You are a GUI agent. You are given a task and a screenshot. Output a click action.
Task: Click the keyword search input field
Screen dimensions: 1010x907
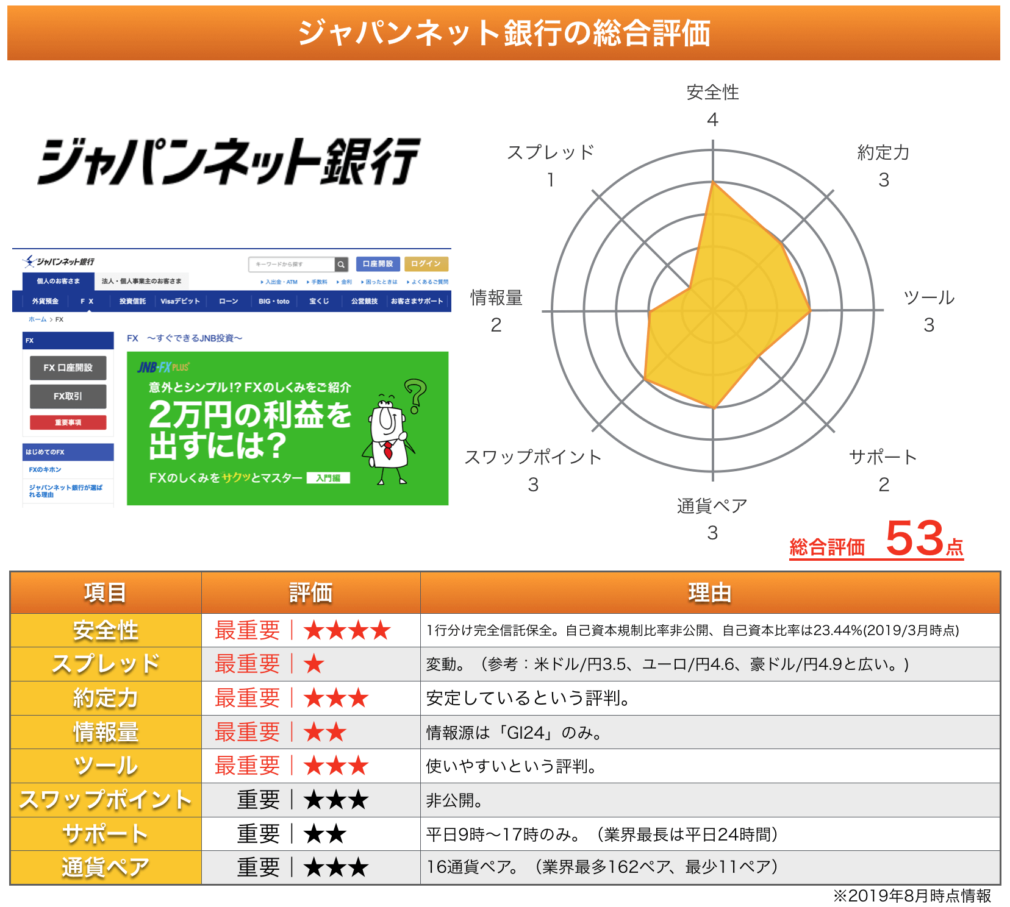pyautogui.click(x=292, y=265)
